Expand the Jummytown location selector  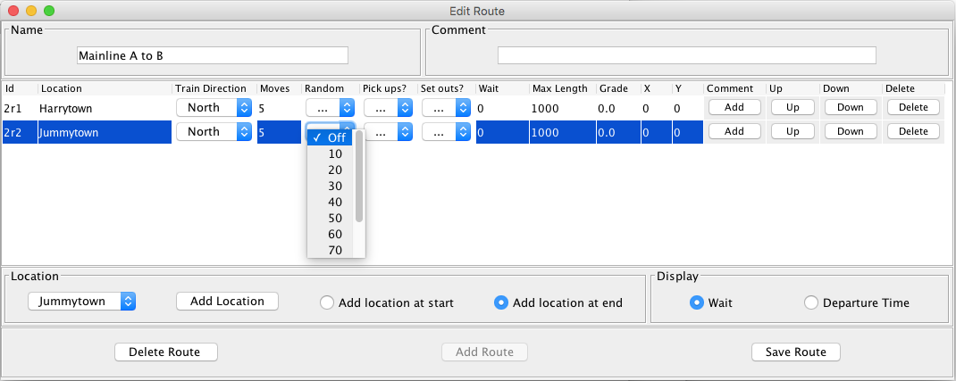tap(81, 302)
